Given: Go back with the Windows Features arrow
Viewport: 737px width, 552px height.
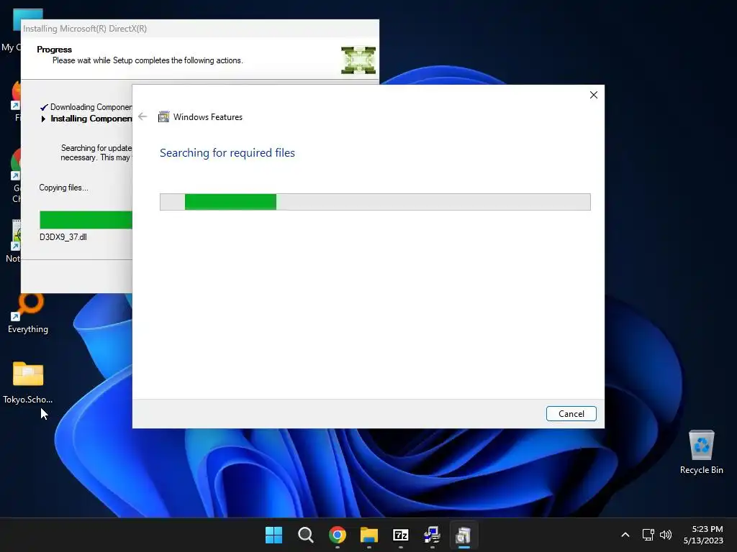Looking at the screenshot, I should [143, 117].
